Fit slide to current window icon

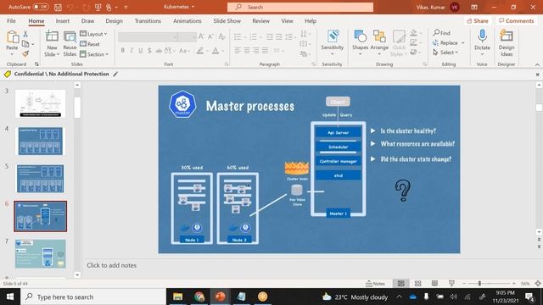click(538, 284)
